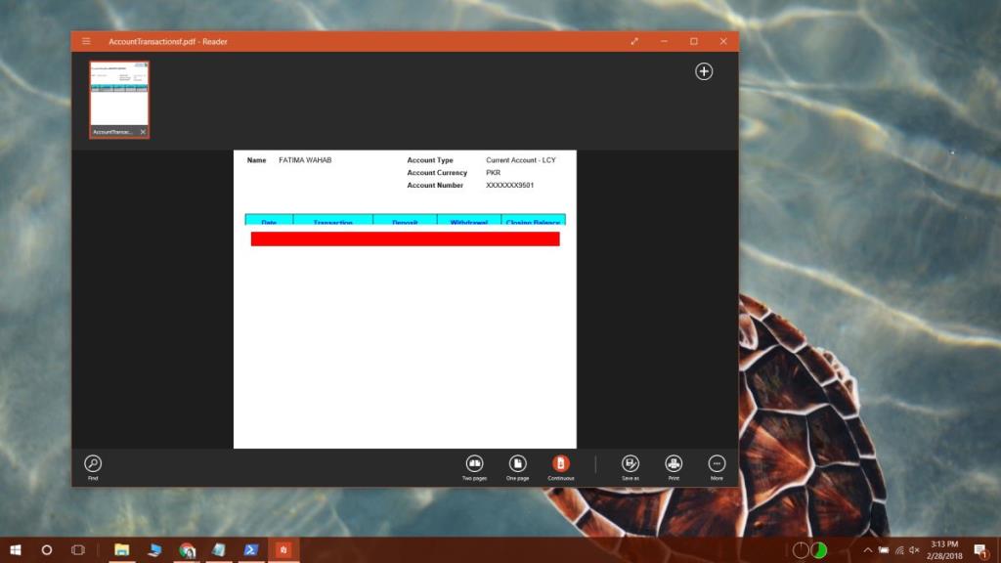Enter full screen mode
This screenshot has height=563, width=1001.
coord(633,41)
